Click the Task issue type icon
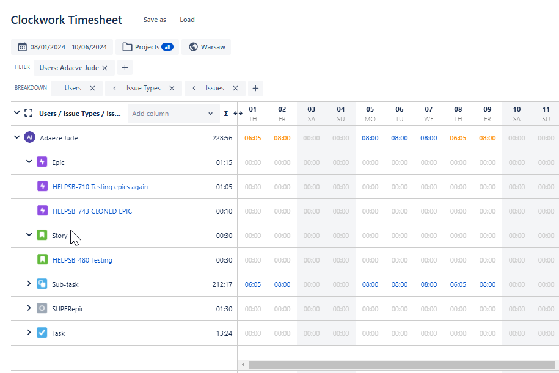 (x=42, y=333)
